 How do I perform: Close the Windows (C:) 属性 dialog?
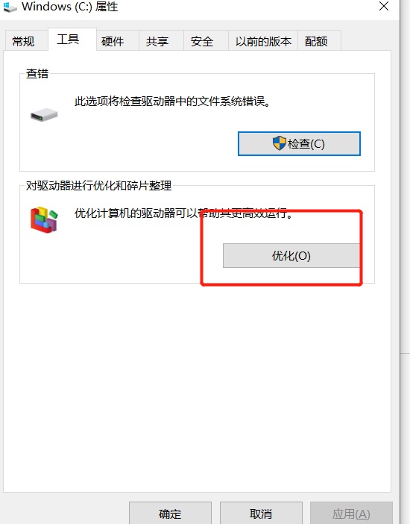(384, 6)
